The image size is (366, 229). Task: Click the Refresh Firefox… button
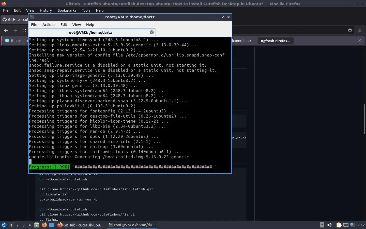[x=276, y=41]
